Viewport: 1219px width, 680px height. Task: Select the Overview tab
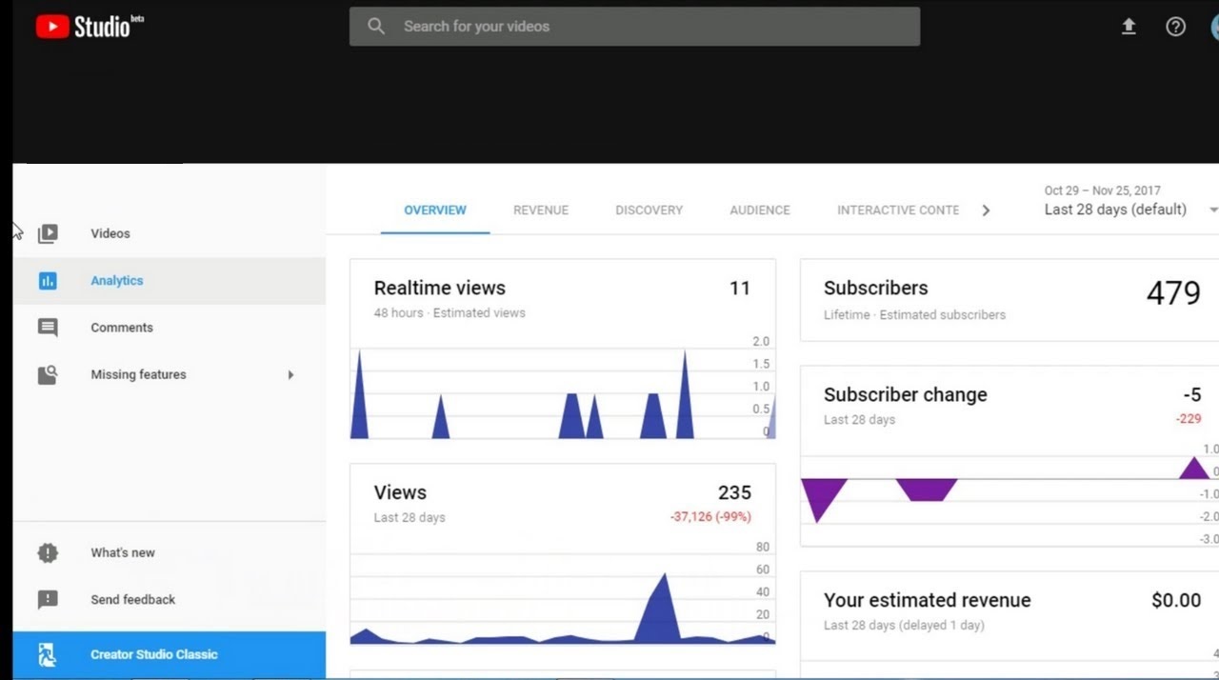coord(435,210)
